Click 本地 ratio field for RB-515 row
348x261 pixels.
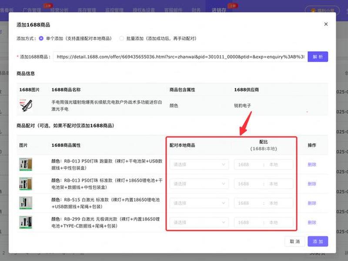coord(279,203)
